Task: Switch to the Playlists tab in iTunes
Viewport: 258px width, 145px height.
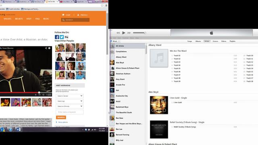Action: [x=233, y=41]
